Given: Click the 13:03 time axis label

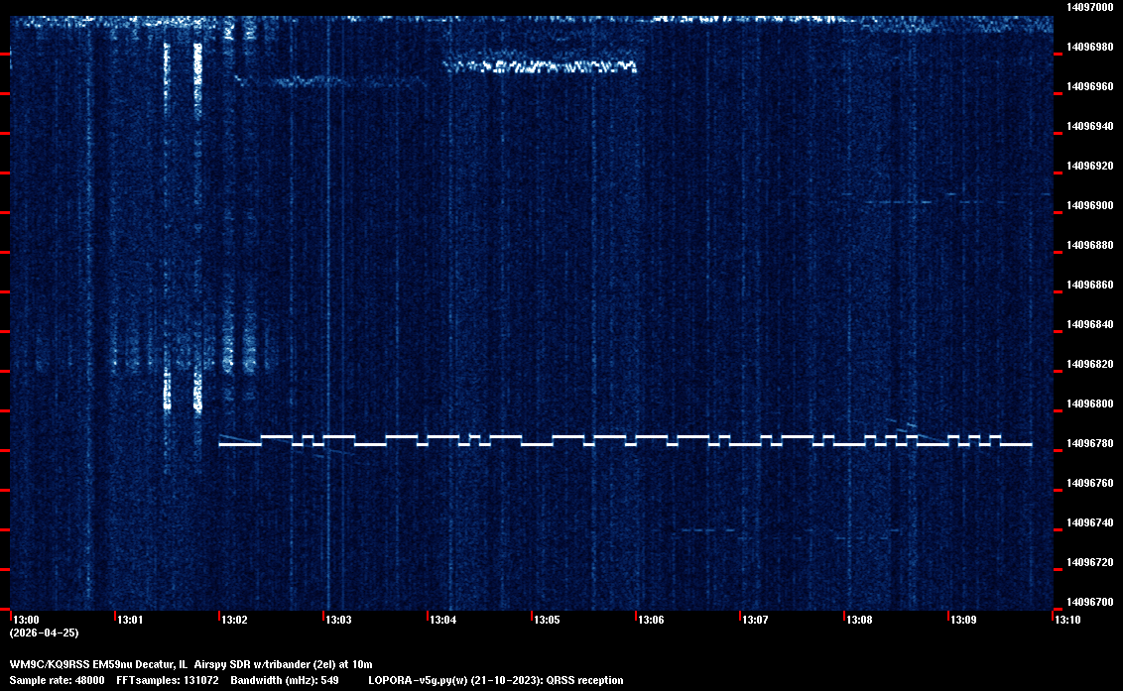Looking at the screenshot, I should [339, 620].
